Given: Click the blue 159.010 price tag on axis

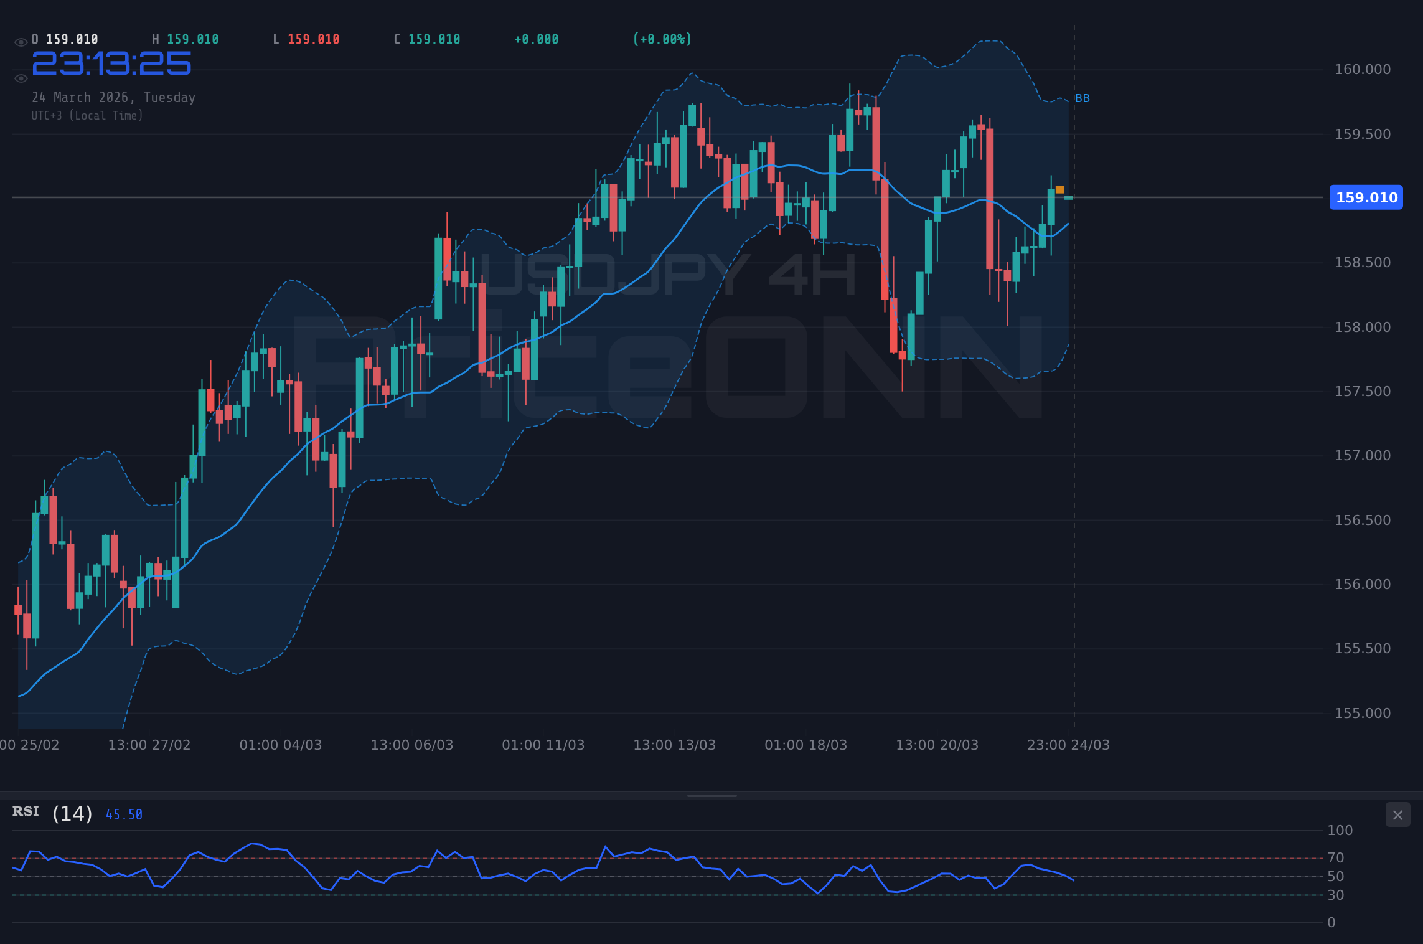Looking at the screenshot, I should 1366,197.
